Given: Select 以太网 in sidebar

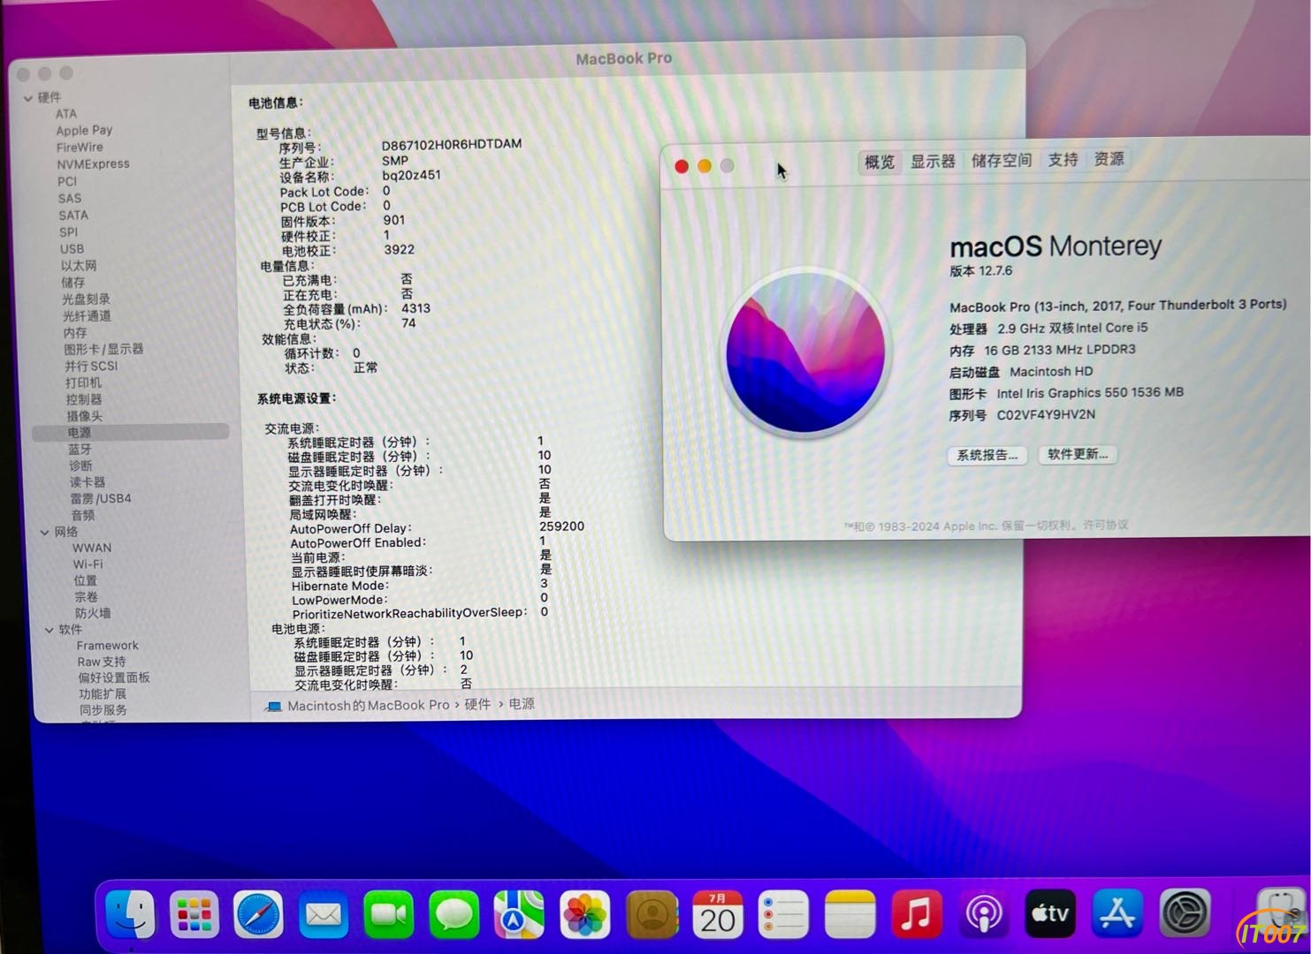Looking at the screenshot, I should tap(79, 266).
